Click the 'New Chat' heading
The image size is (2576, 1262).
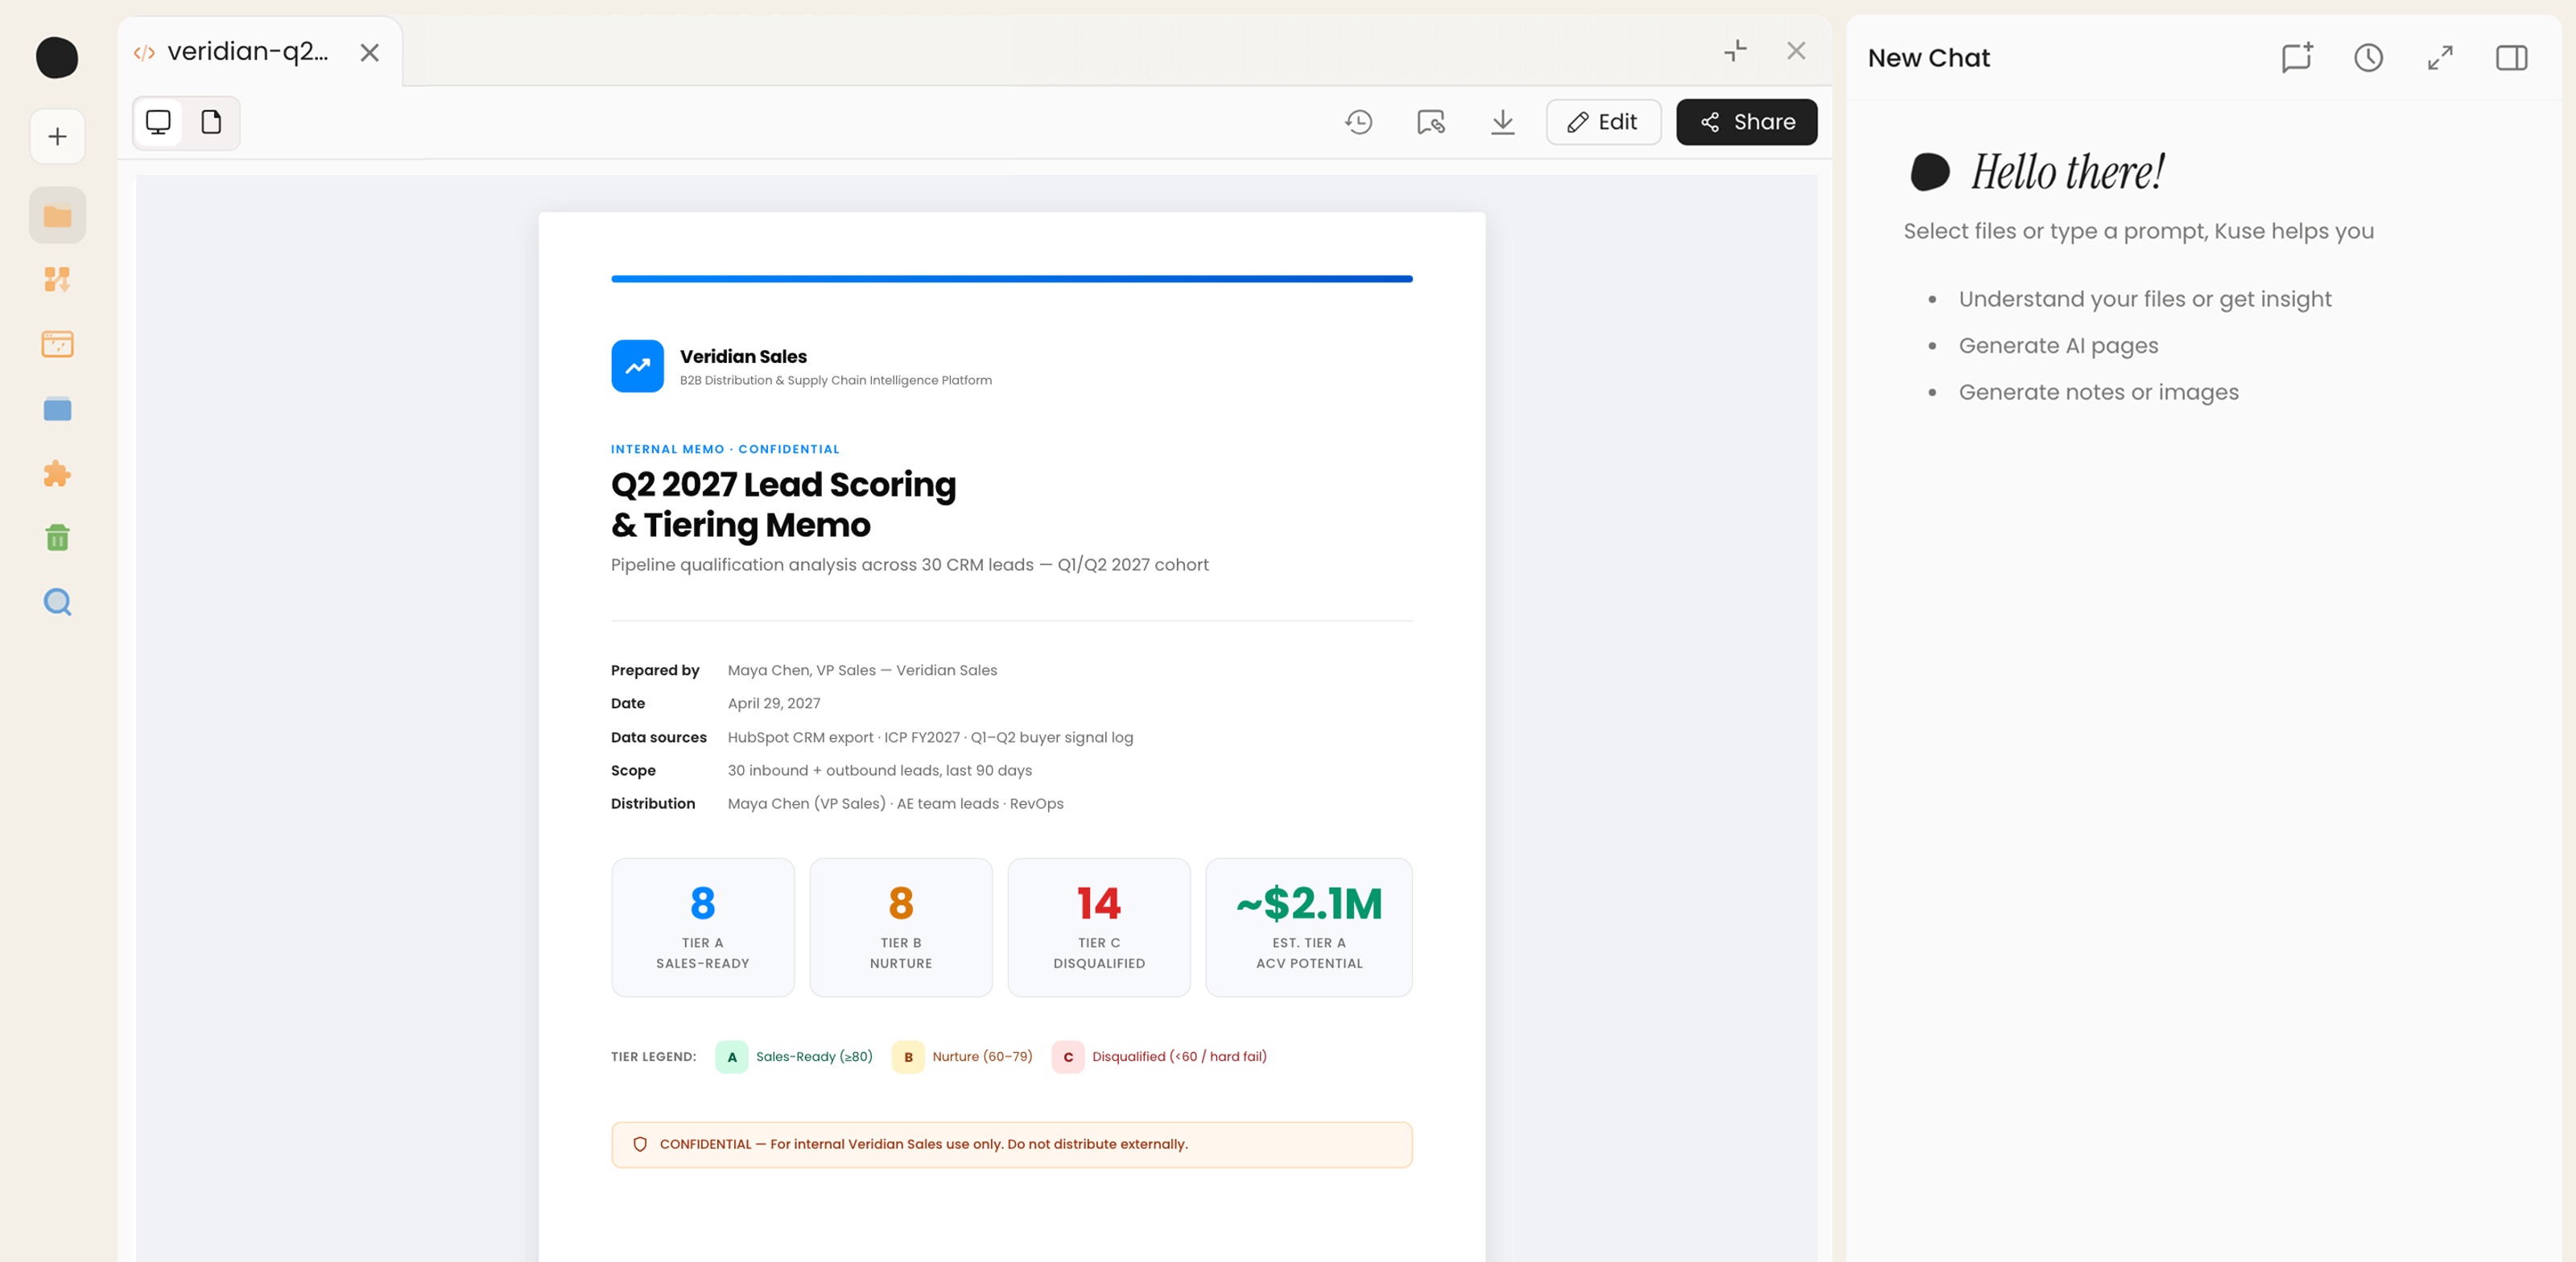click(x=1929, y=58)
